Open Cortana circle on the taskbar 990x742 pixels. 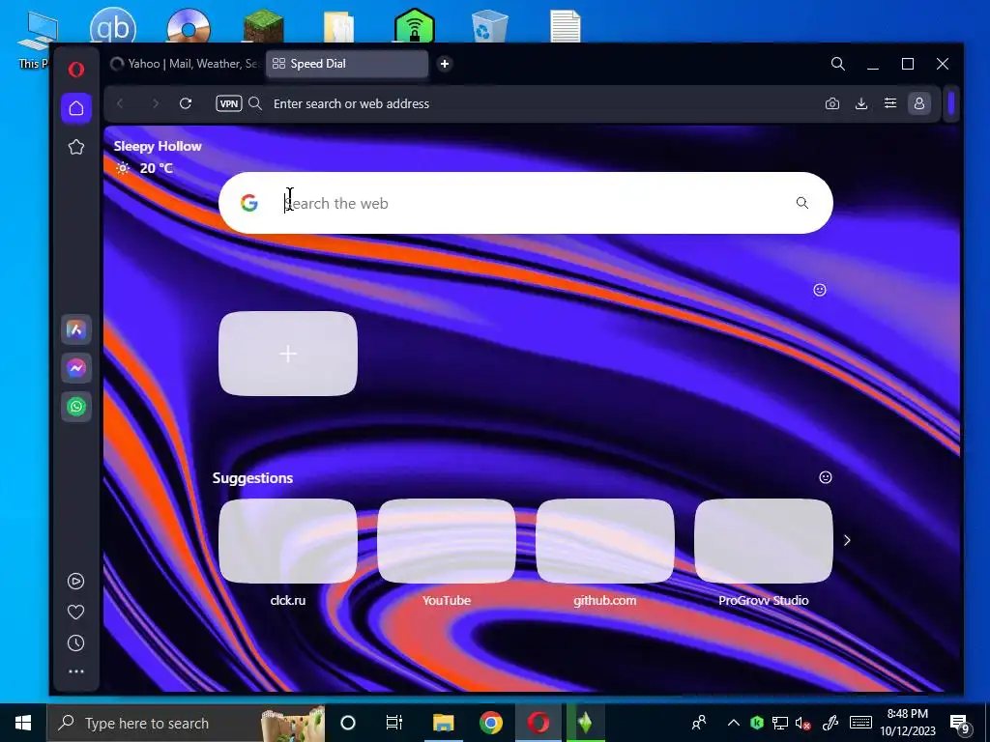[x=348, y=723]
